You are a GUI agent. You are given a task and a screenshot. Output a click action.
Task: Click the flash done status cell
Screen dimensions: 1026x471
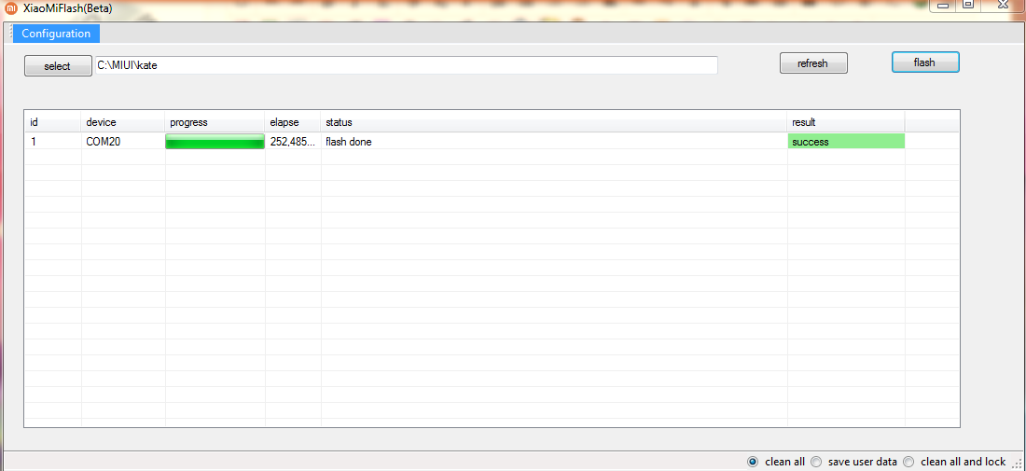tap(554, 142)
